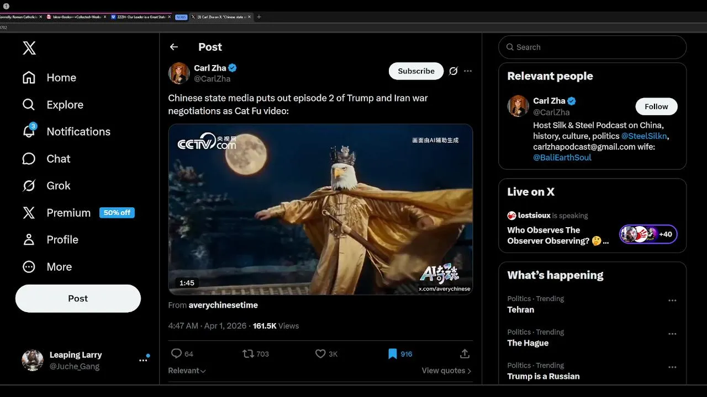Open Explore from sidebar
The height and width of the screenshot is (397, 707).
[x=53, y=105]
